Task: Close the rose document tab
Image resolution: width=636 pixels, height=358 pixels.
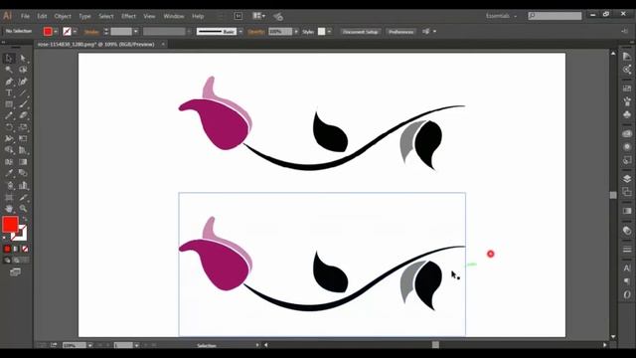Action: [163, 44]
